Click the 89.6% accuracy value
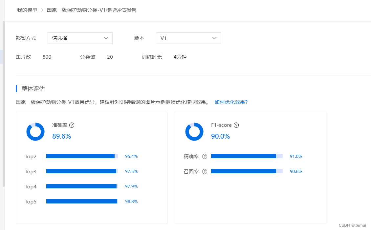This screenshot has width=371, height=230. click(61, 136)
